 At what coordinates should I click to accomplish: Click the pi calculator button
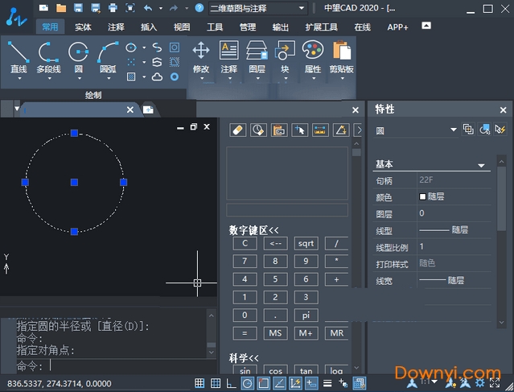pos(306,316)
